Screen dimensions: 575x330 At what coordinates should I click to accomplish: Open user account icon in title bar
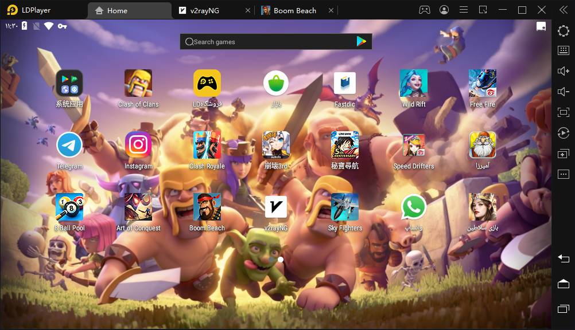tap(444, 10)
